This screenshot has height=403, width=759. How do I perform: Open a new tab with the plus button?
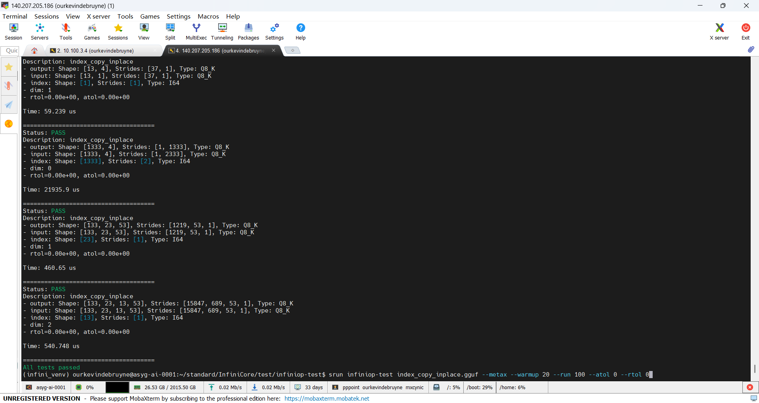coord(293,50)
